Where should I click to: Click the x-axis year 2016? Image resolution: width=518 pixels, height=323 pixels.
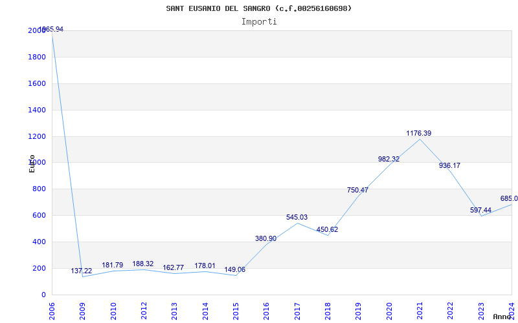point(266,311)
